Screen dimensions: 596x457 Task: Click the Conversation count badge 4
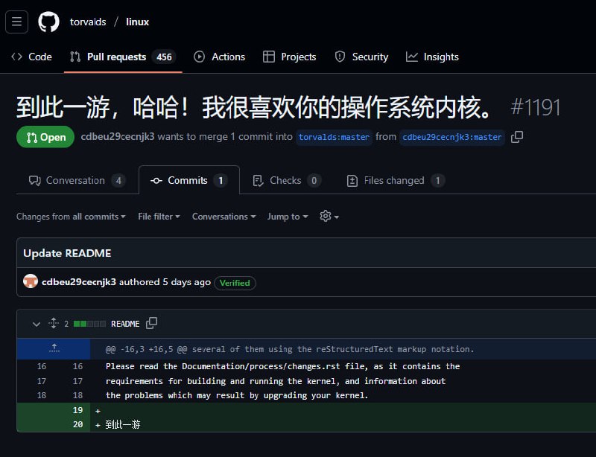(118, 180)
